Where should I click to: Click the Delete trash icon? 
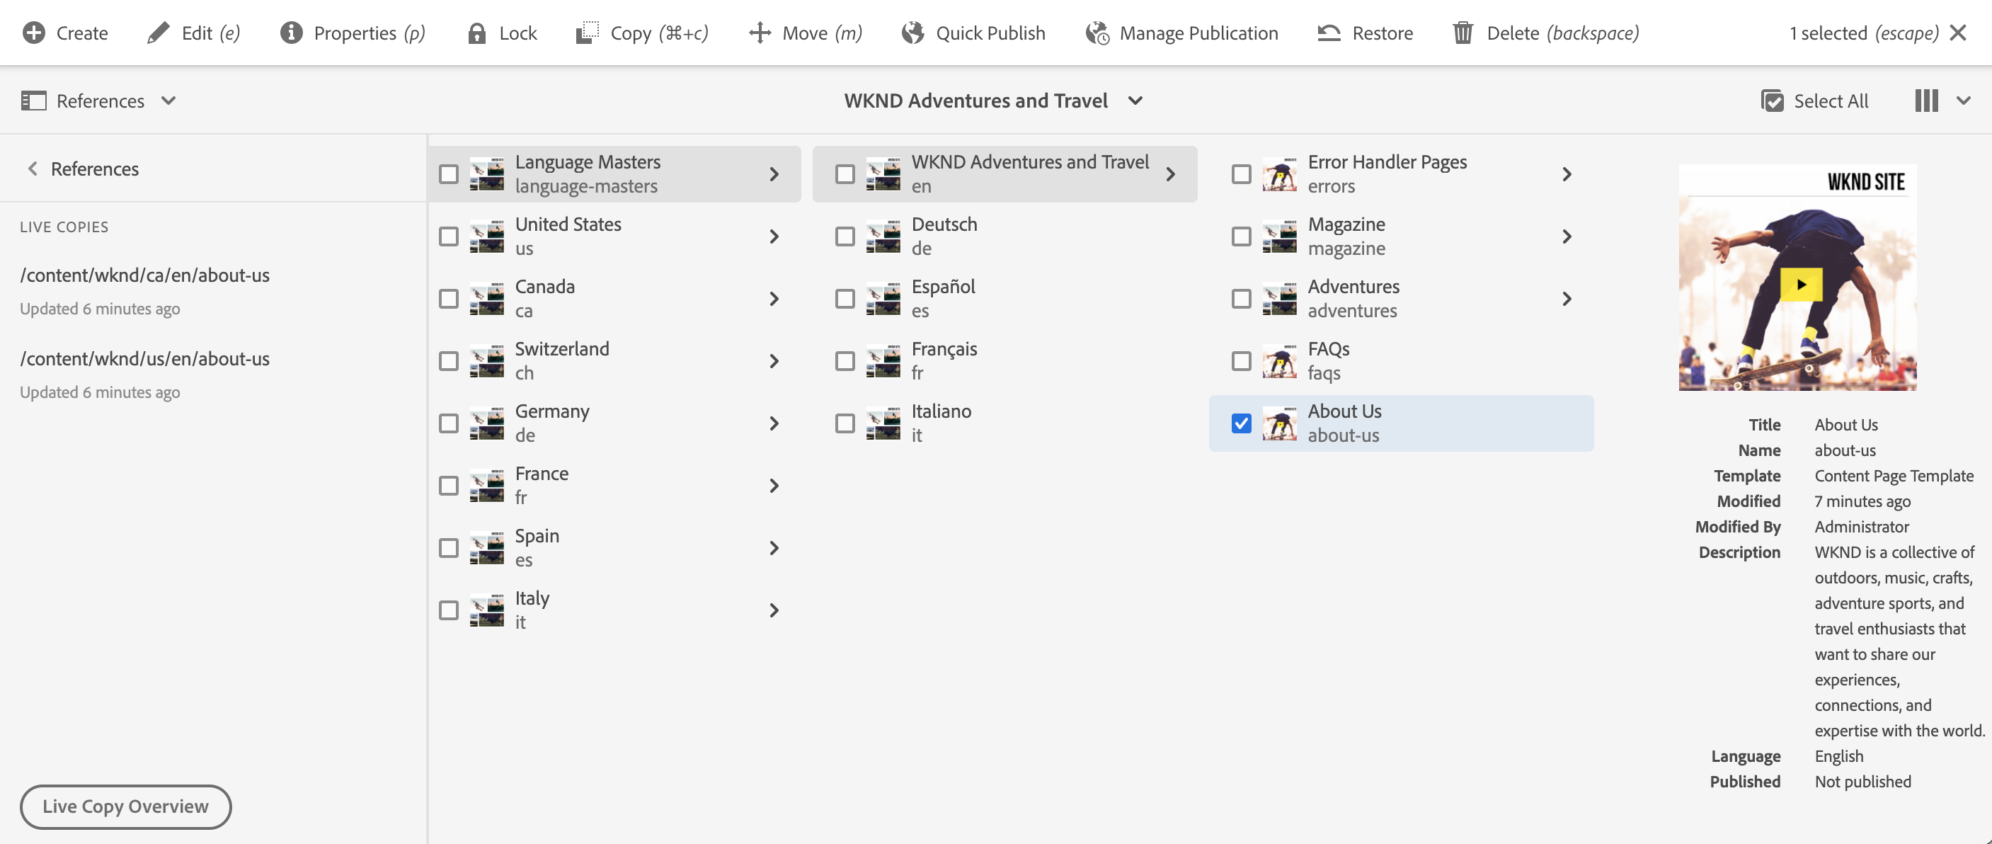pyautogui.click(x=1462, y=33)
